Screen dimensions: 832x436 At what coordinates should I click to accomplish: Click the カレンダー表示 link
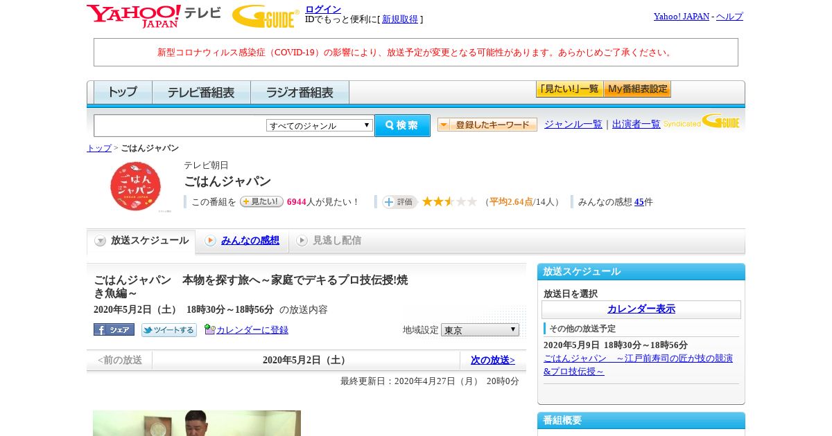[641, 309]
